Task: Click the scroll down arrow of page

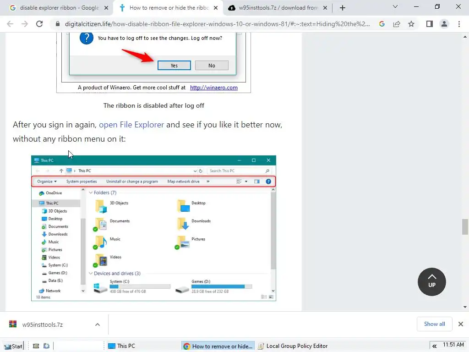Action: (465, 307)
